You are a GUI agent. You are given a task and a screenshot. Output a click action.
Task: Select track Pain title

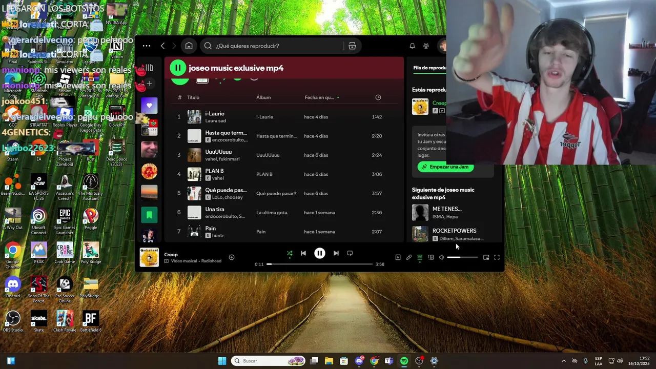(x=210, y=228)
